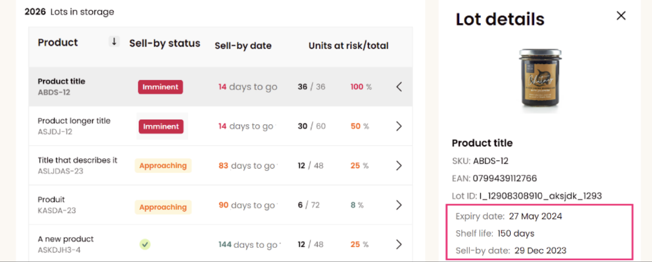Select the A new product row
The image size is (652, 262).
(221, 245)
